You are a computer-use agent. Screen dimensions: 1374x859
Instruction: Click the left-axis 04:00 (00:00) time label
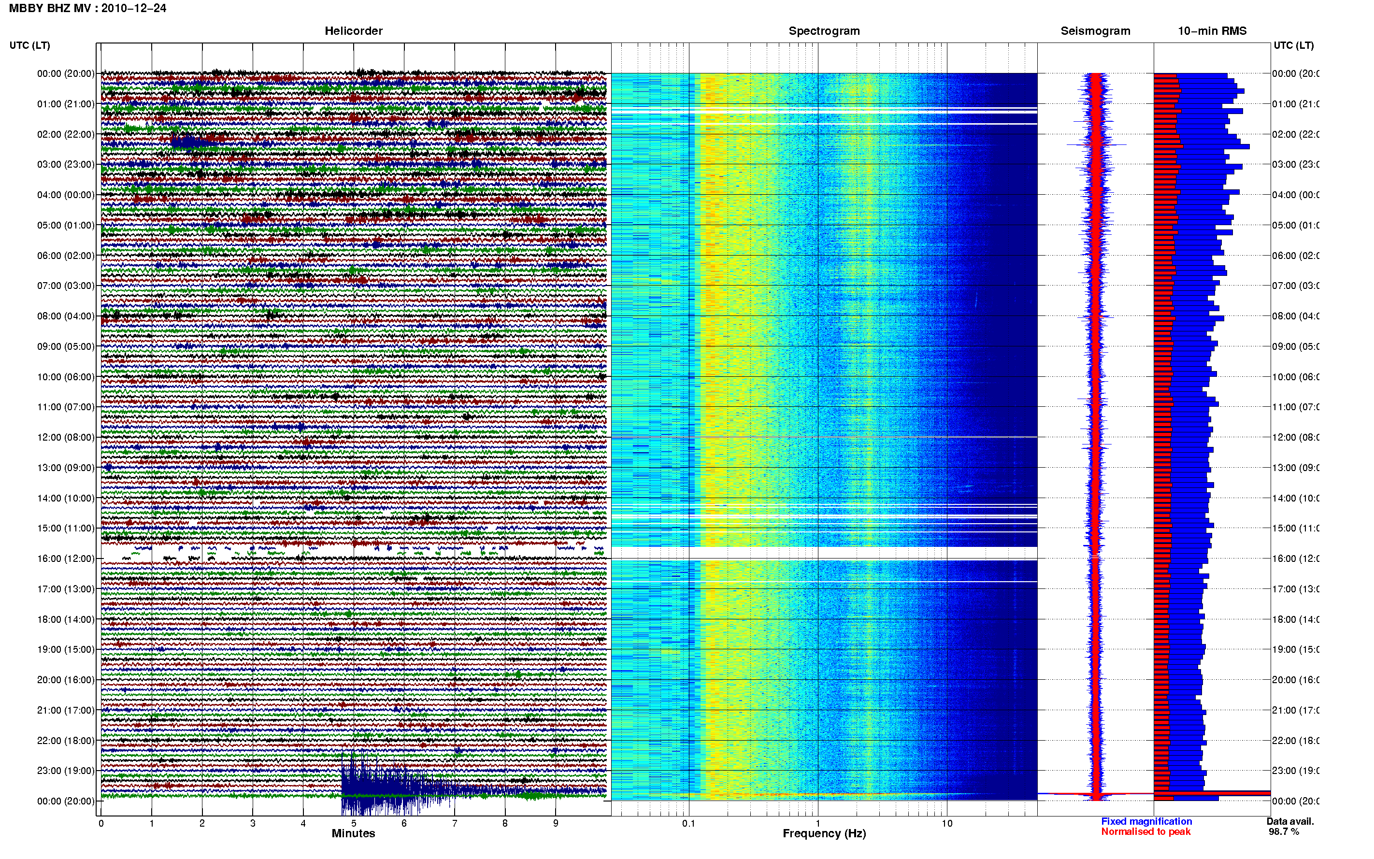66,195
